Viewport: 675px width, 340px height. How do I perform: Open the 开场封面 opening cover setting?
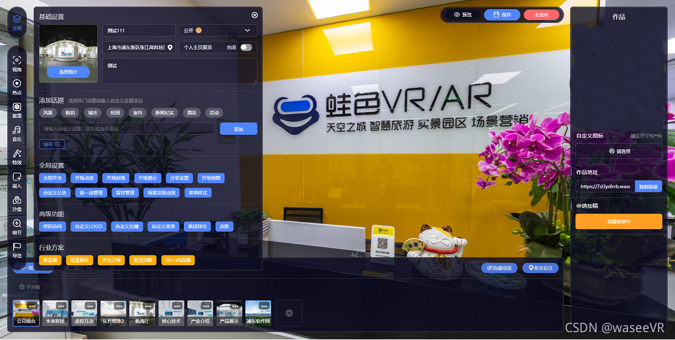pos(116,178)
